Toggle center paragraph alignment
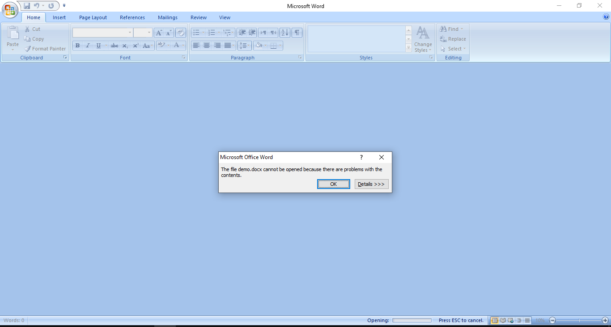The width and height of the screenshot is (611, 327). 207,45
